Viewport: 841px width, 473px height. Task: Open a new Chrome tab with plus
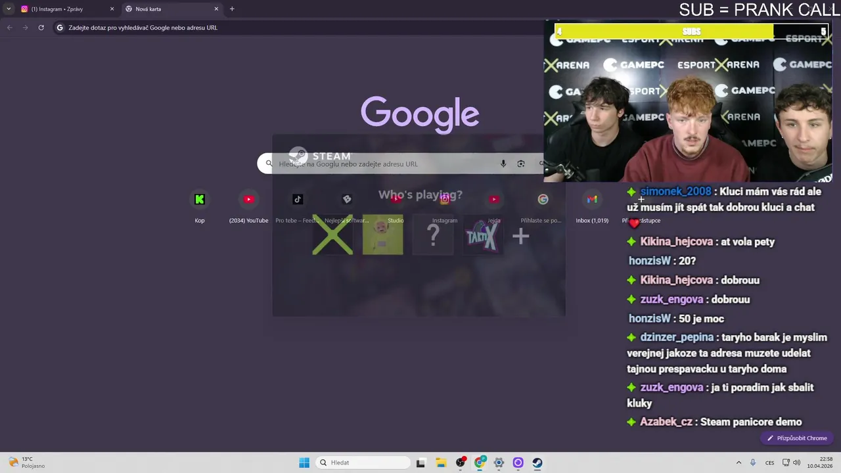click(232, 9)
